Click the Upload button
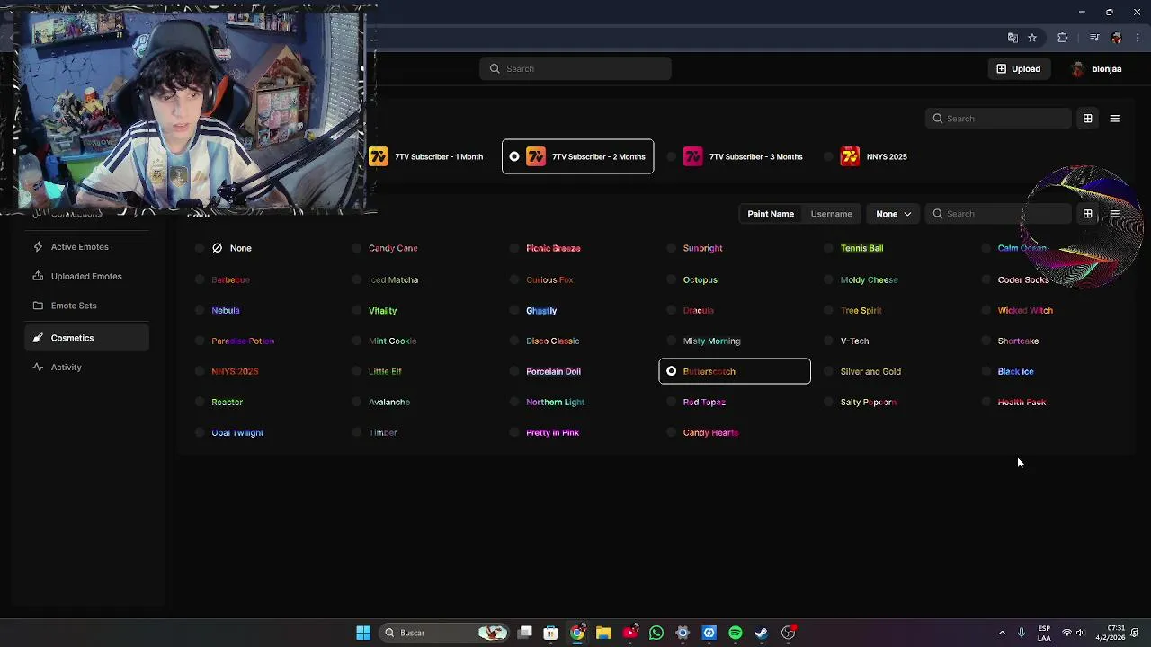This screenshot has width=1151, height=647. 1018,68
